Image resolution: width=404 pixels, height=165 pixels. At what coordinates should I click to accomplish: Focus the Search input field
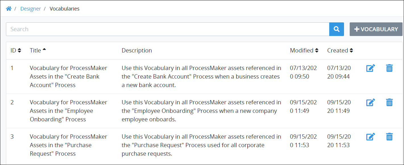[x=168, y=29]
